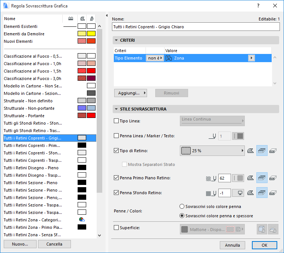
Task: Toggle cover fill icon in Penna Sfondo Retino row
Action: (x=262, y=193)
